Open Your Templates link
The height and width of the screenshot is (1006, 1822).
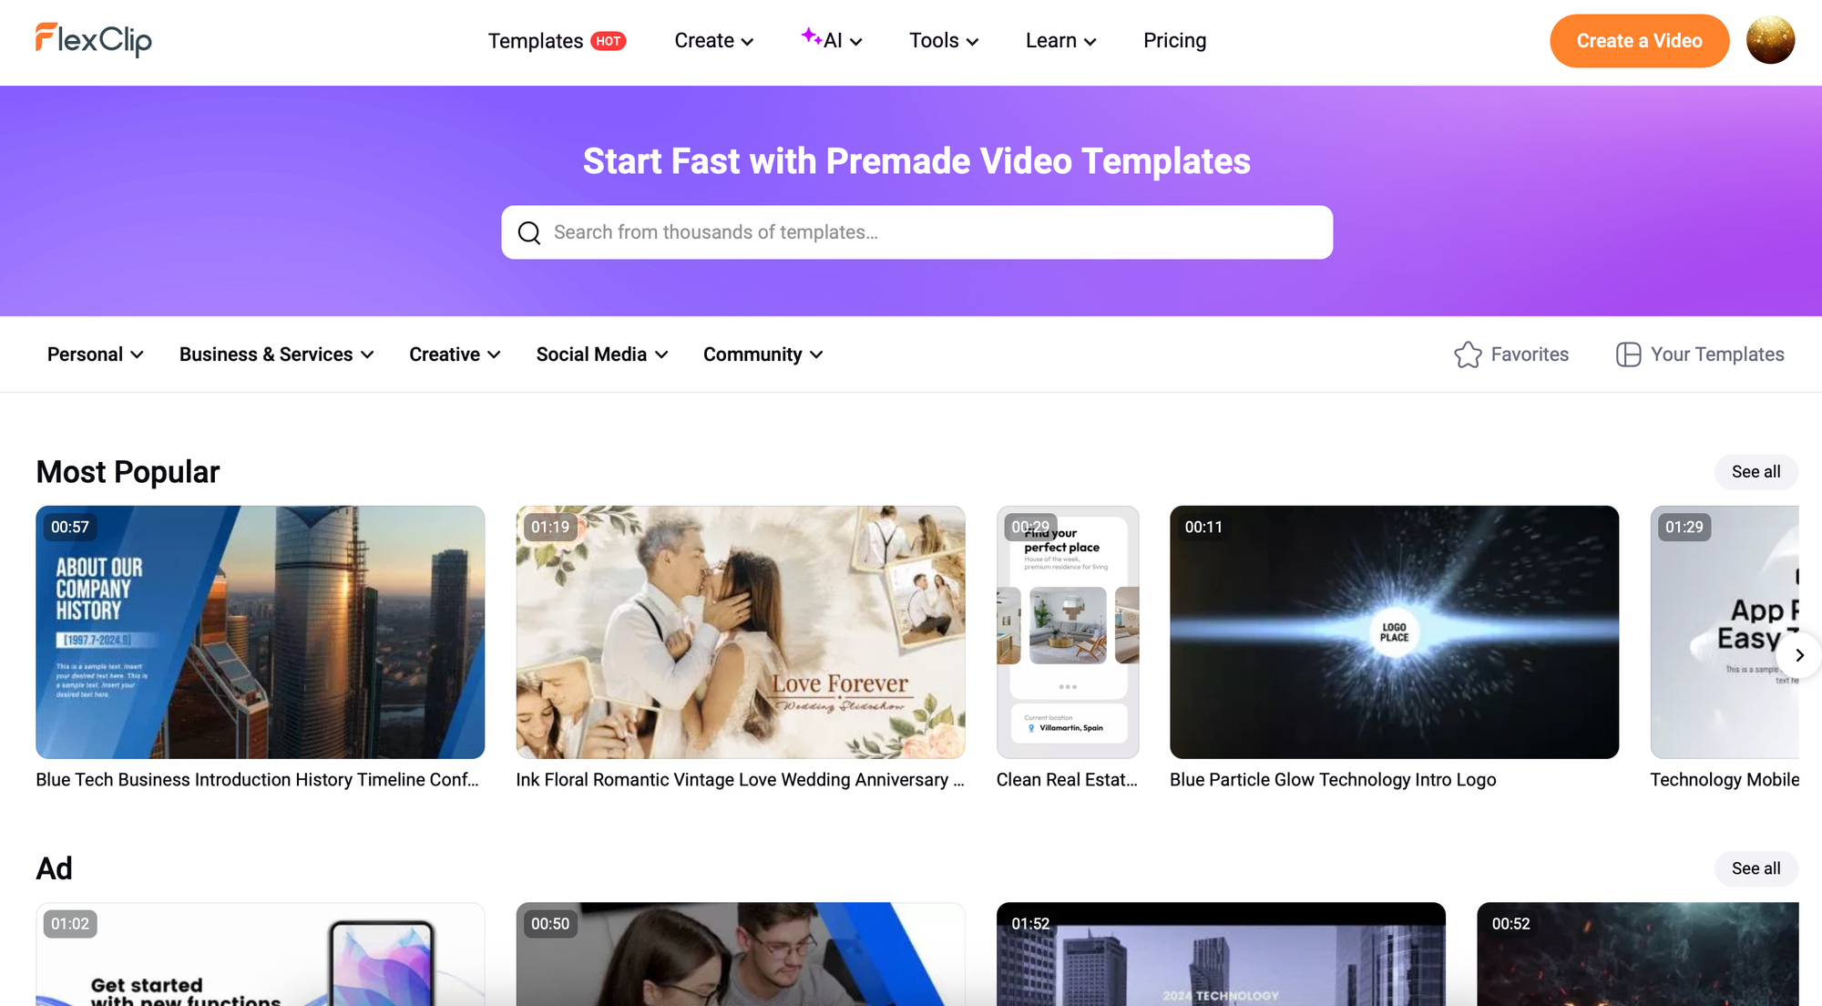tap(1700, 354)
